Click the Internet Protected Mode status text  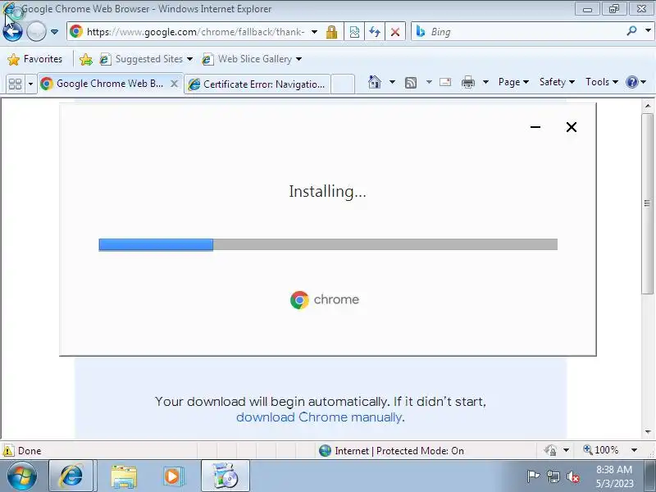click(x=399, y=450)
